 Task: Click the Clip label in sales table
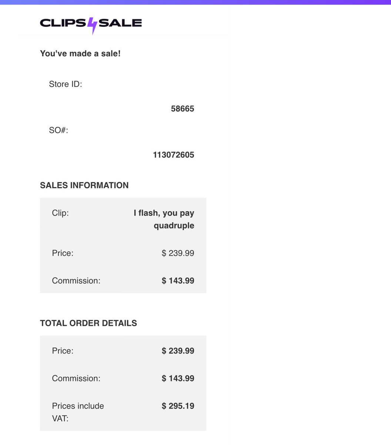click(x=60, y=213)
